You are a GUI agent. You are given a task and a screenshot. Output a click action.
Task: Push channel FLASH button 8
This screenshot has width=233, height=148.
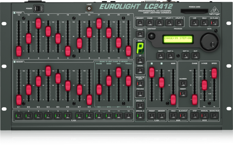click(x=89, y=116)
